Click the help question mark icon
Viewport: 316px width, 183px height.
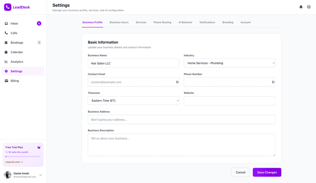[x=309, y=7]
